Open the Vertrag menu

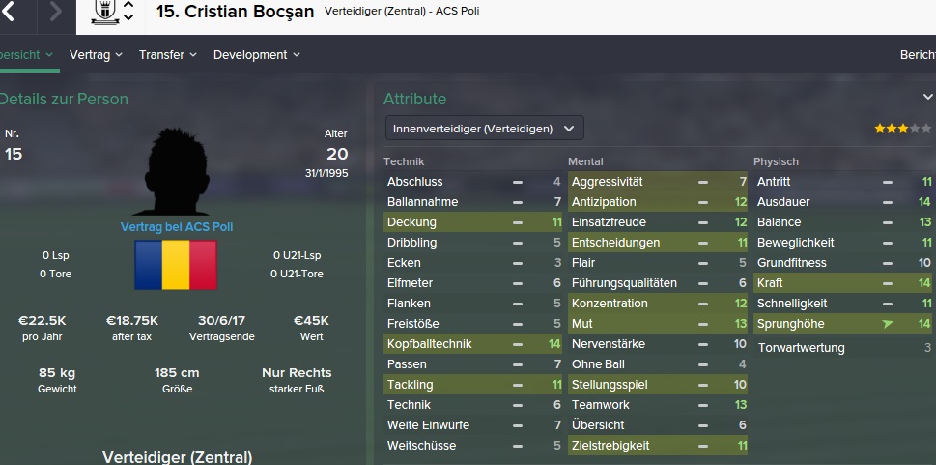[x=96, y=55]
